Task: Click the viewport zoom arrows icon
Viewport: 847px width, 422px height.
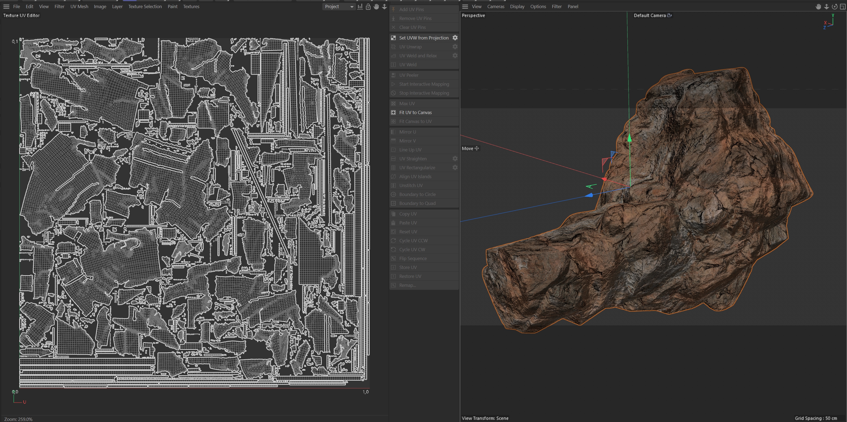Action: pyautogui.click(x=826, y=6)
